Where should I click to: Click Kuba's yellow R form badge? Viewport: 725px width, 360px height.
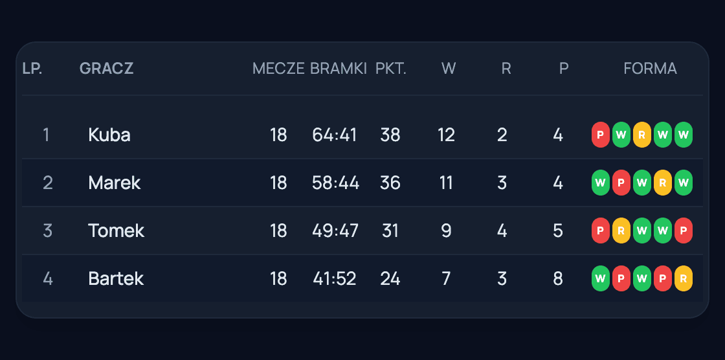tap(641, 135)
